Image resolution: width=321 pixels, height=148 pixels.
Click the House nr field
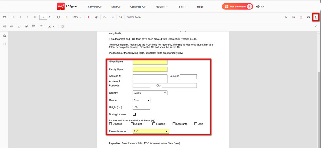click(x=188, y=77)
